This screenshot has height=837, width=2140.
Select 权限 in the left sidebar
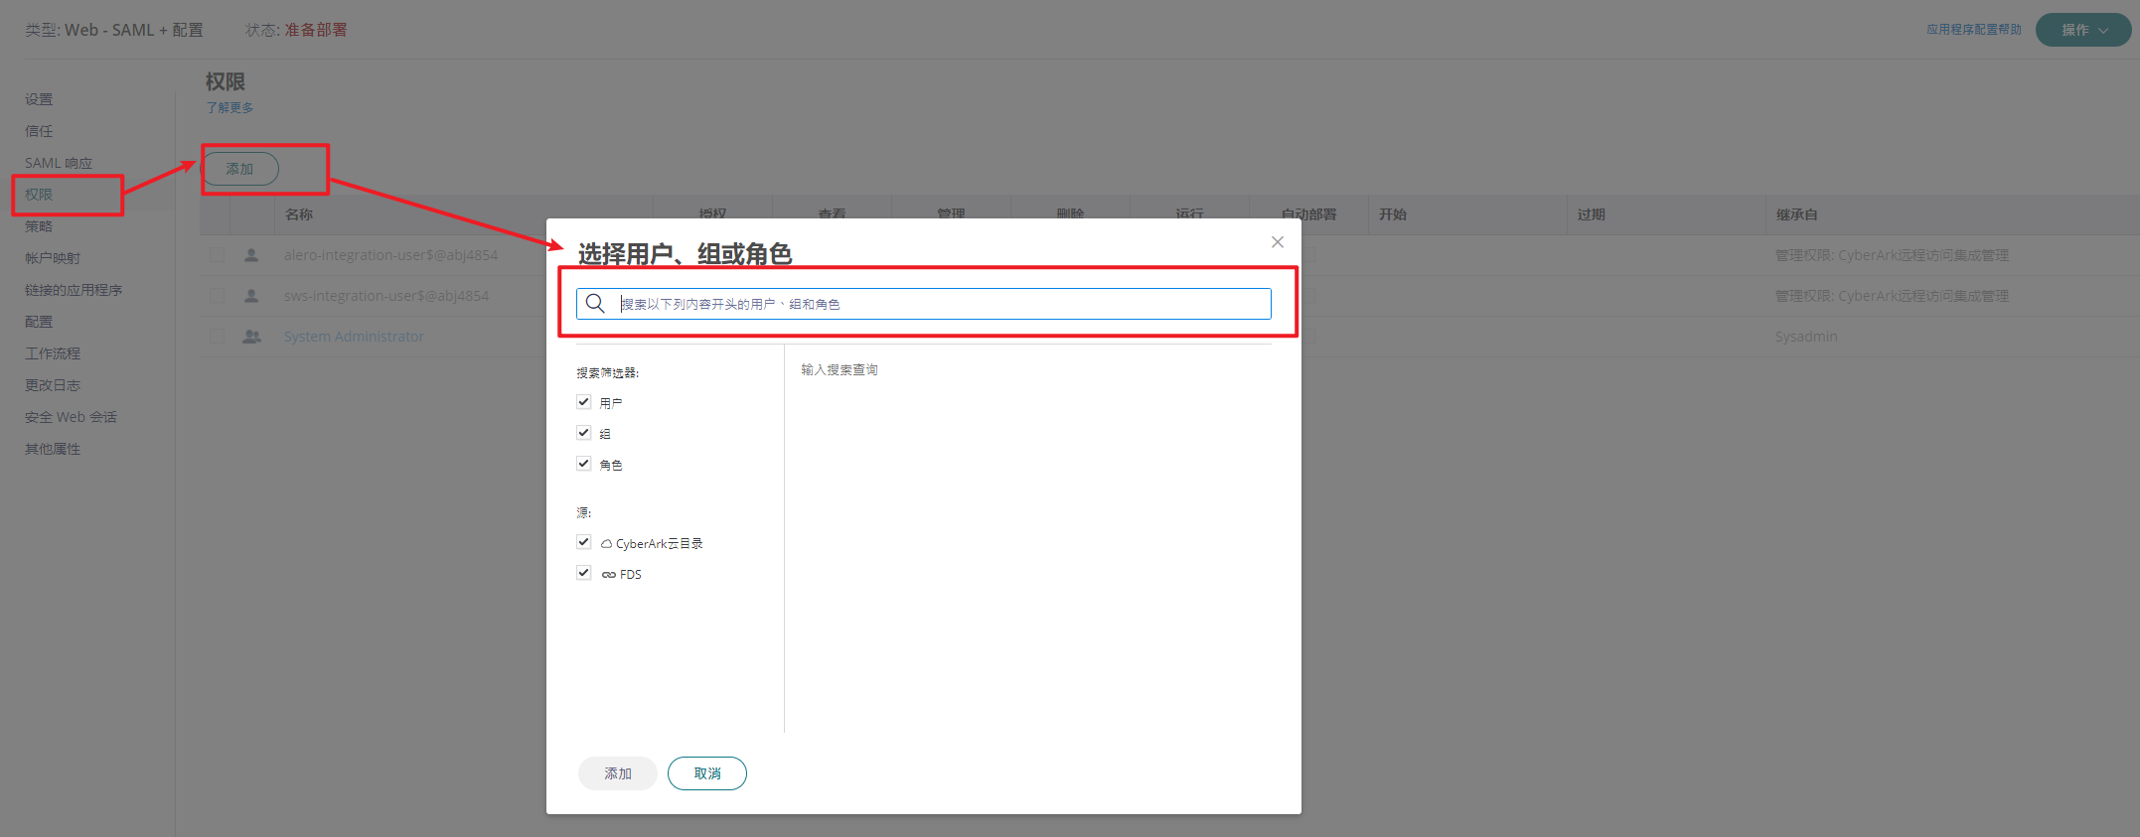(x=39, y=195)
